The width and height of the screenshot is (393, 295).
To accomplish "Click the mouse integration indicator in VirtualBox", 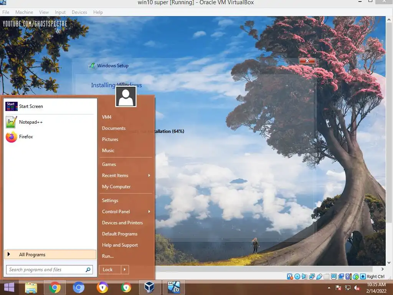I will point(356,277).
